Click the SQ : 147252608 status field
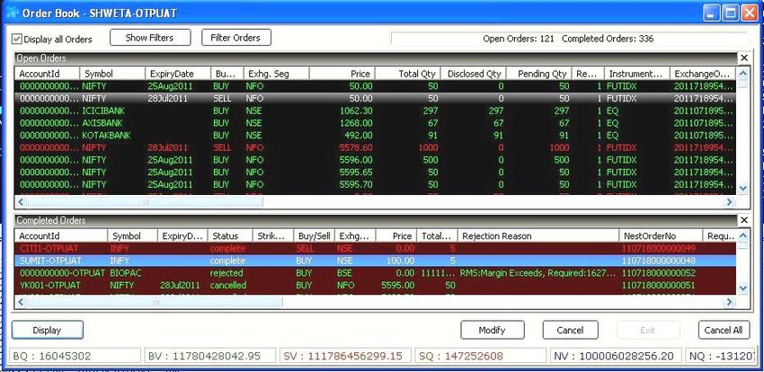The height and width of the screenshot is (372, 764). pyautogui.click(x=481, y=356)
